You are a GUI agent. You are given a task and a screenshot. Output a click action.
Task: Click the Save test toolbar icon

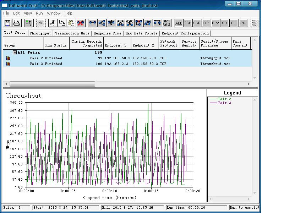pos(7,23)
